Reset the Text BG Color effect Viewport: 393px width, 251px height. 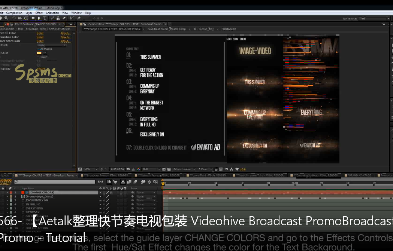[x=40, y=33]
